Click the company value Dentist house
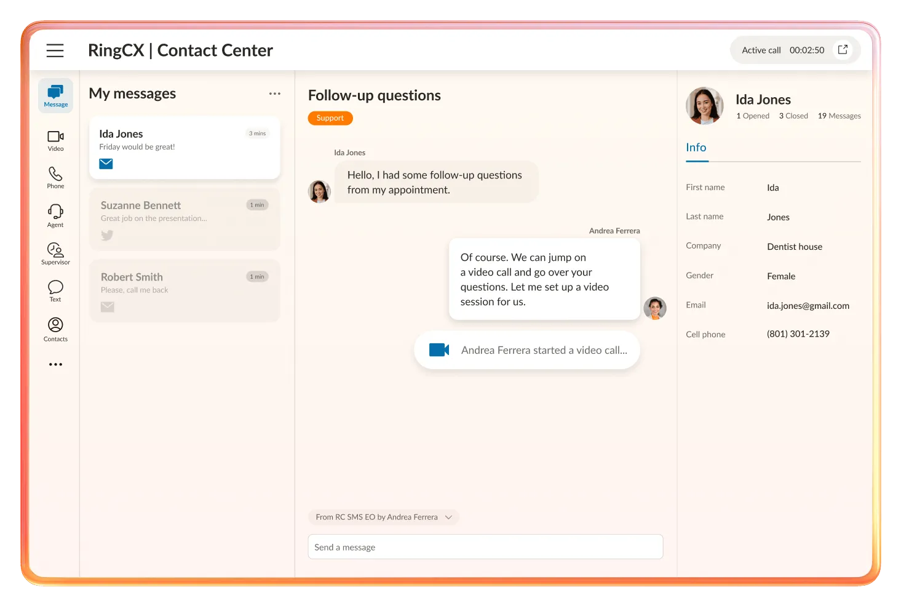This screenshot has height=606, width=901. pos(795,247)
